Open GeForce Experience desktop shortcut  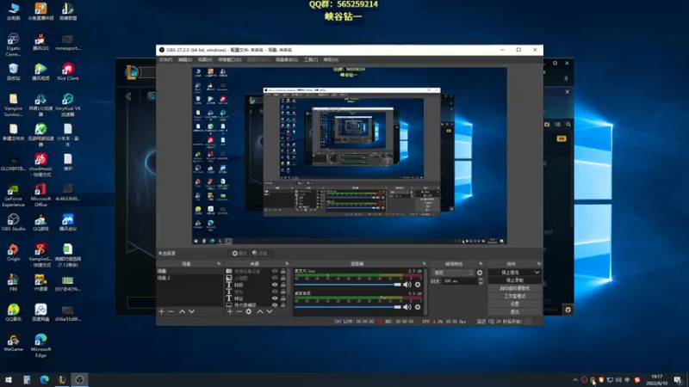click(13, 195)
